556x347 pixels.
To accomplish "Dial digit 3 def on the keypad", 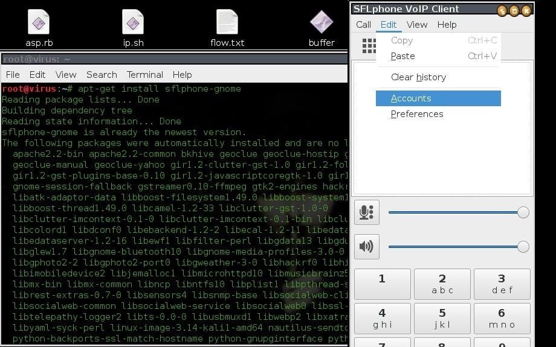I will pos(502,284).
